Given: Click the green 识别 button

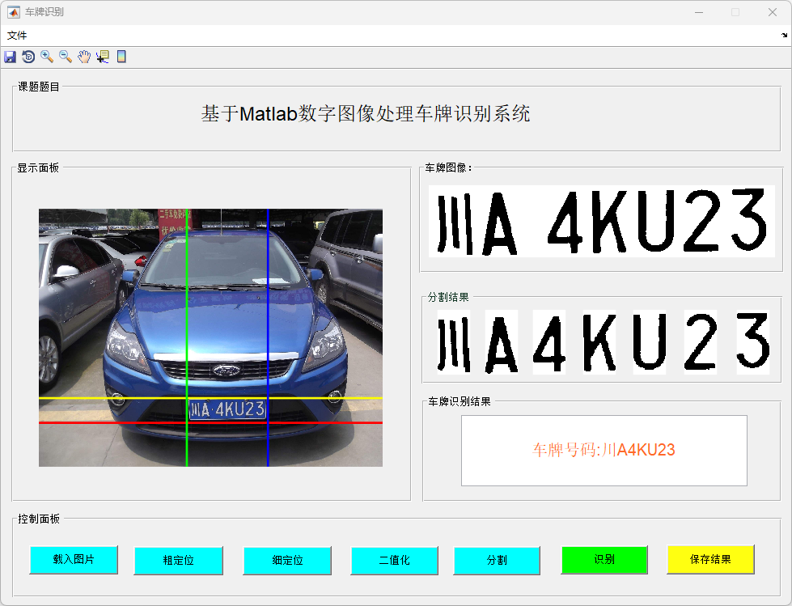Looking at the screenshot, I should click(x=604, y=559).
